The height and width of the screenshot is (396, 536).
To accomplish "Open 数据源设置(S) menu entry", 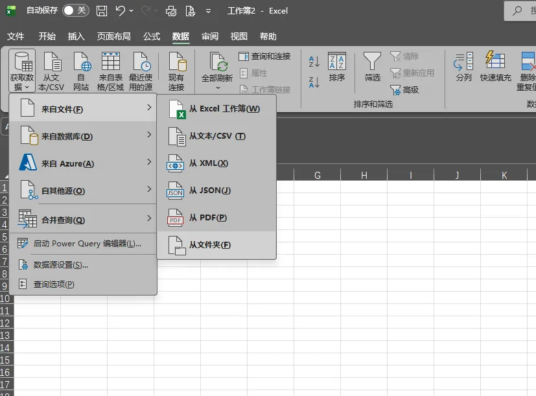I will tap(83, 264).
